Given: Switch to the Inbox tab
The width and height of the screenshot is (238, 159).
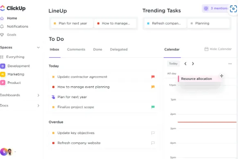Looking at the screenshot, I should point(54,49).
